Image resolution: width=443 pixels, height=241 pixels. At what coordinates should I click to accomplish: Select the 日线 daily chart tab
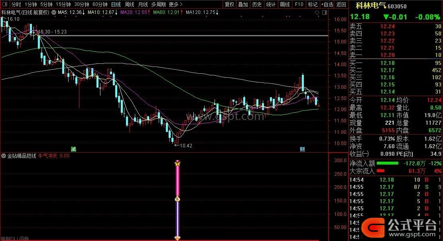116,4
